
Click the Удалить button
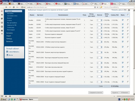(115, 93)
